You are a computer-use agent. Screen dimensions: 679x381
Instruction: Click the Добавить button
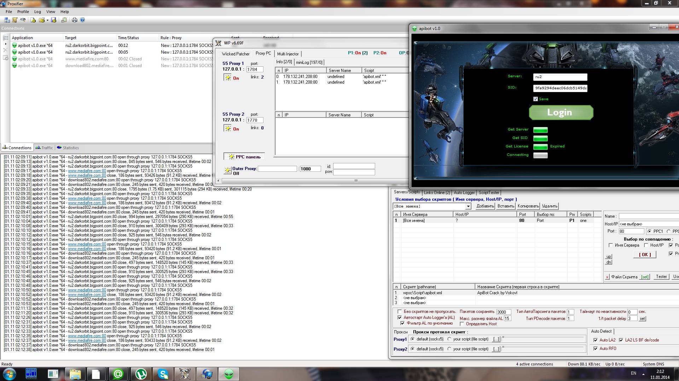coord(485,206)
